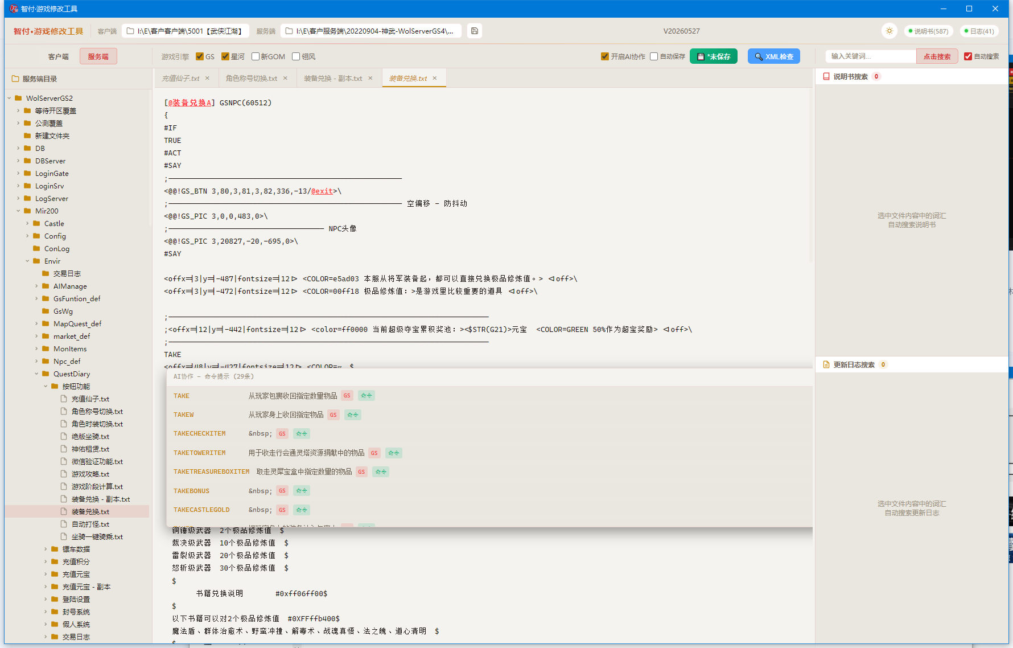Click the 说明书搜索 panel book icon
The width and height of the screenshot is (1013, 648).
point(826,76)
